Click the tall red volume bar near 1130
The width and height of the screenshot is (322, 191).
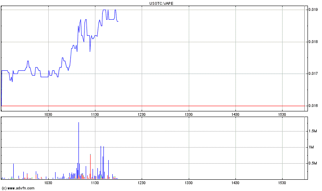coord(90,166)
